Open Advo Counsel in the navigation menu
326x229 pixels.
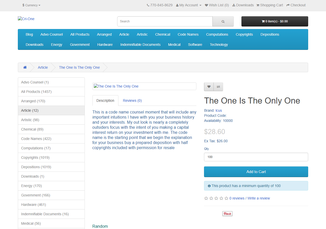tap(52, 34)
